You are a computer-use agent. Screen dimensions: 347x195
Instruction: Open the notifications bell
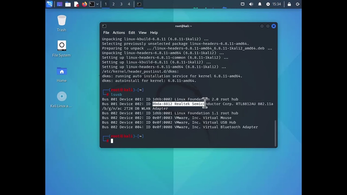[x=260, y=4]
